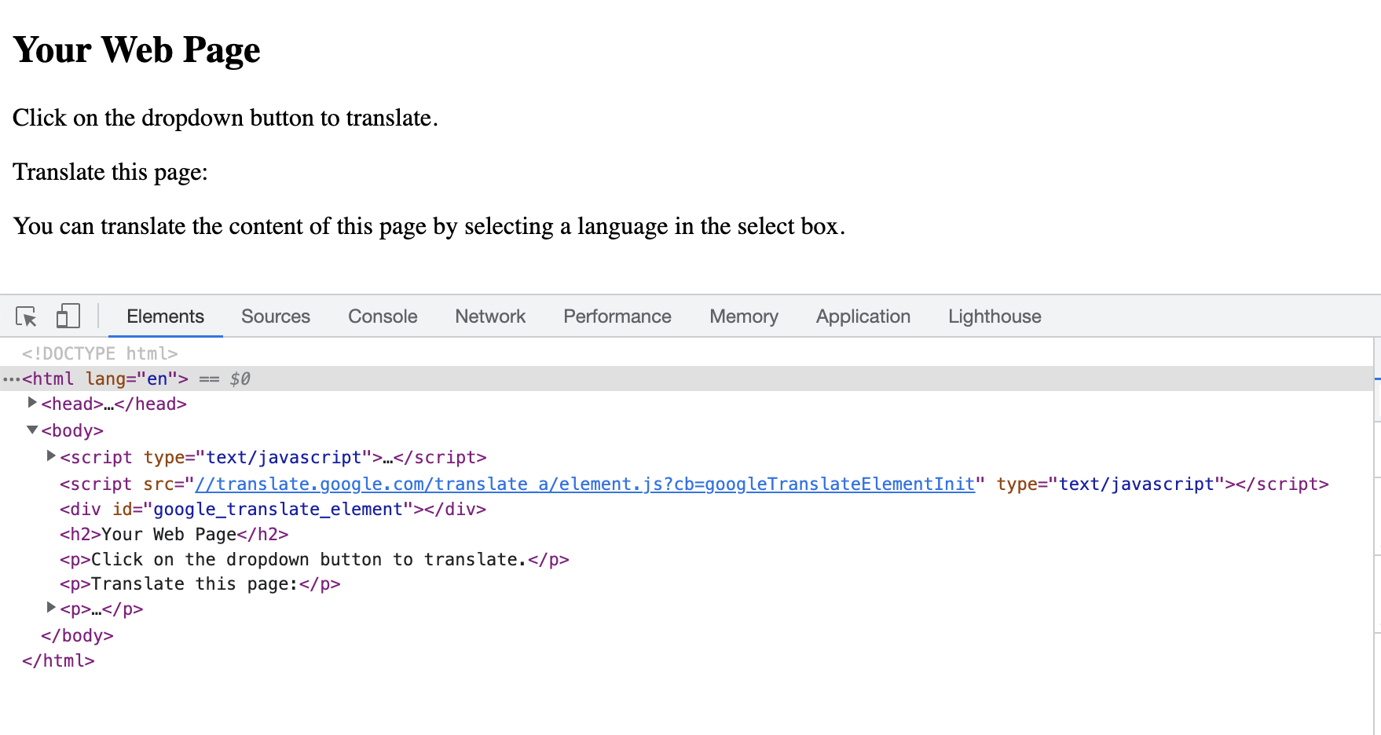Select the closing body tag line
Screen dimensions: 1381x735
[x=77, y=635]
